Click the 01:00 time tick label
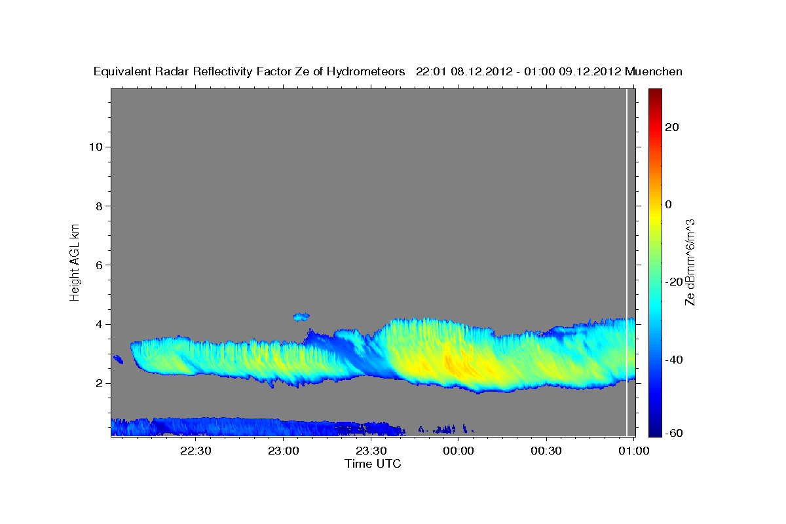 point(633,451)
